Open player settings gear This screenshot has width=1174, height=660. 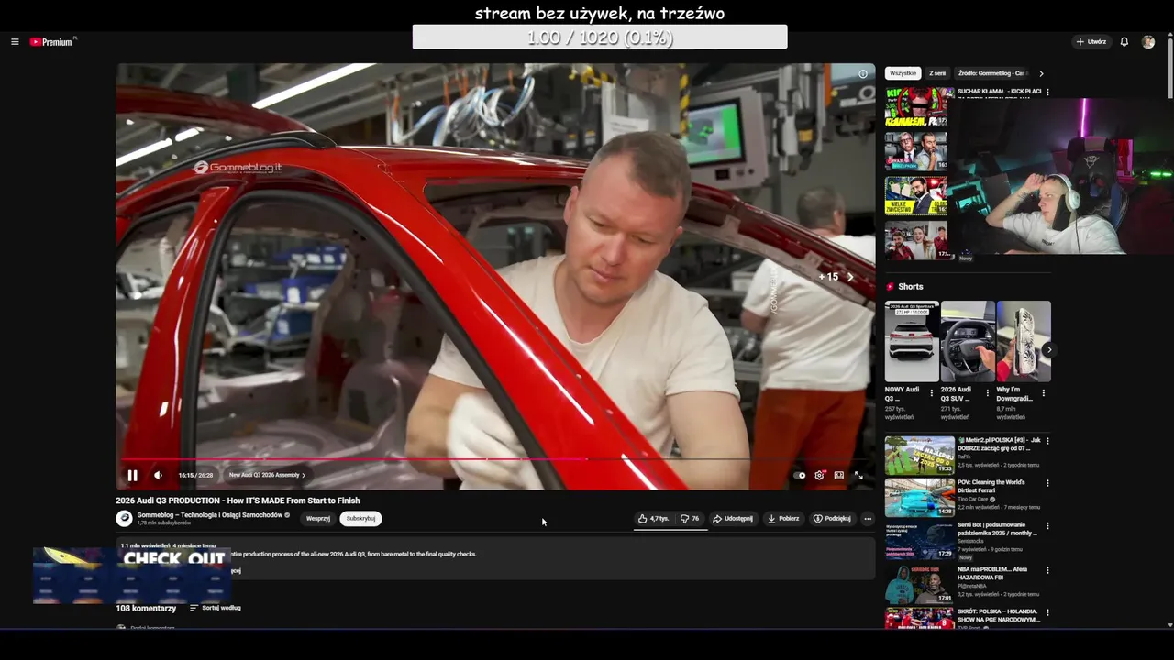pyautogui.click(x=819, y=475)
